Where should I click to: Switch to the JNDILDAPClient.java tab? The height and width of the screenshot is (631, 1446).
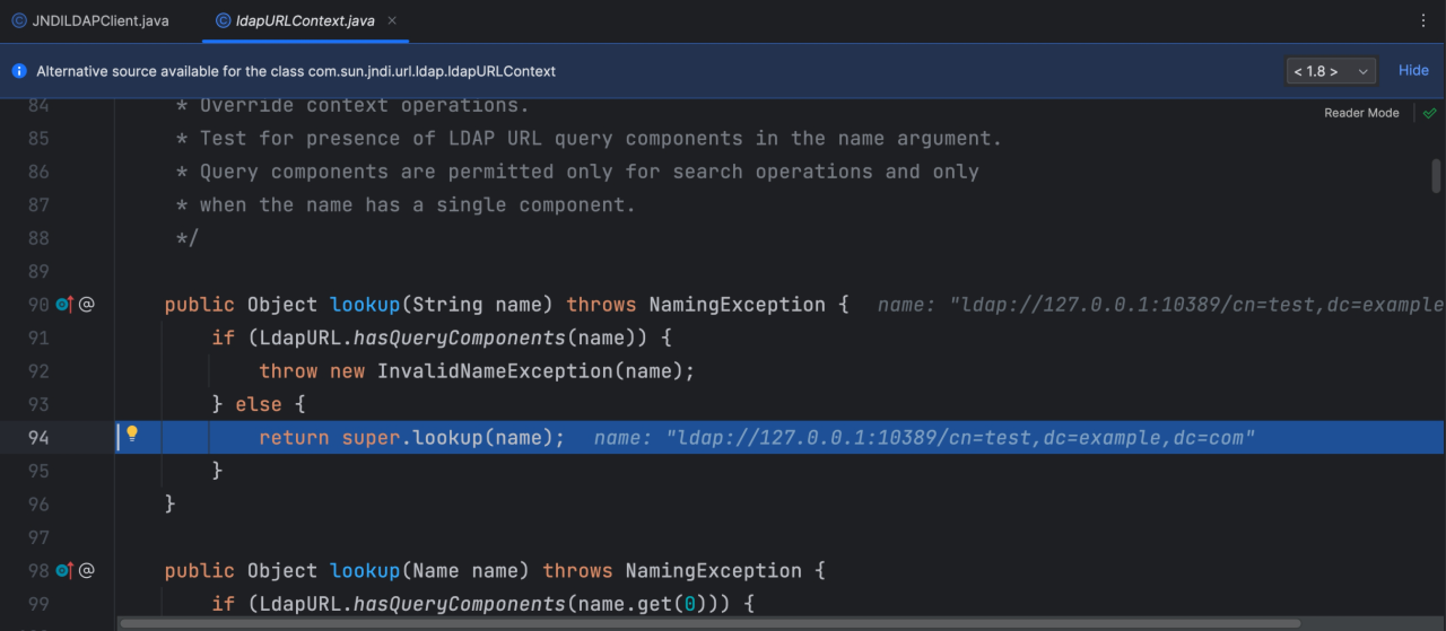click(x=91, y=21)
